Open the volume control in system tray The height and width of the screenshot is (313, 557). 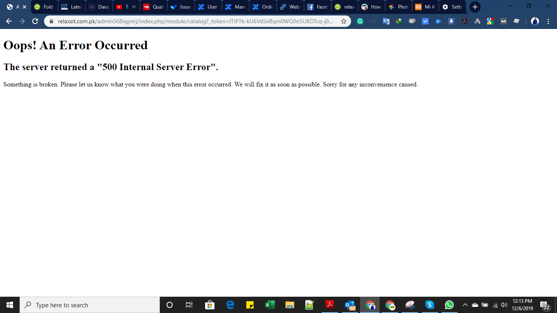pos(504,305)
